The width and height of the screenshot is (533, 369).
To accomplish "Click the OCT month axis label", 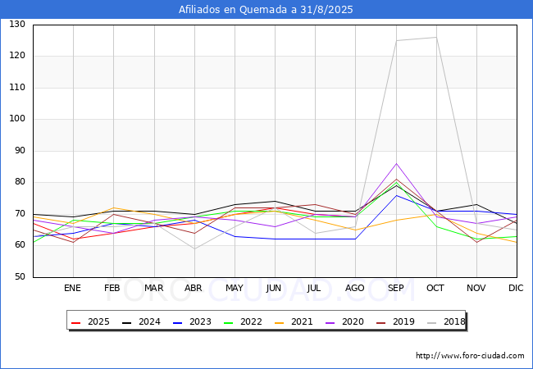I will [x=435, y=288].
